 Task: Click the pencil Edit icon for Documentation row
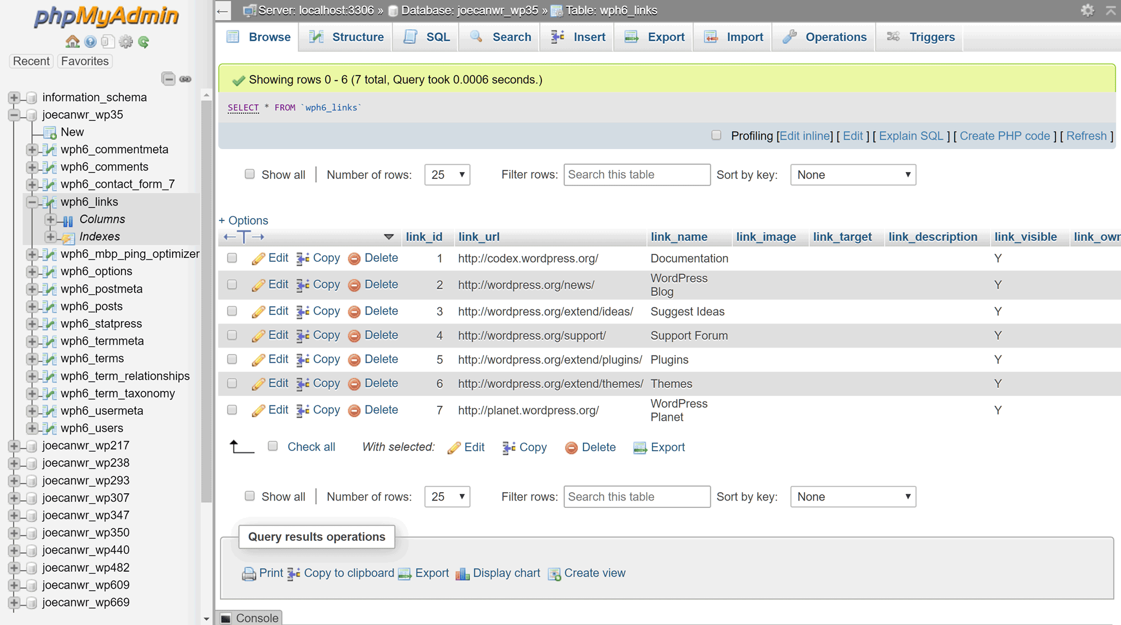tap(258, 258)
